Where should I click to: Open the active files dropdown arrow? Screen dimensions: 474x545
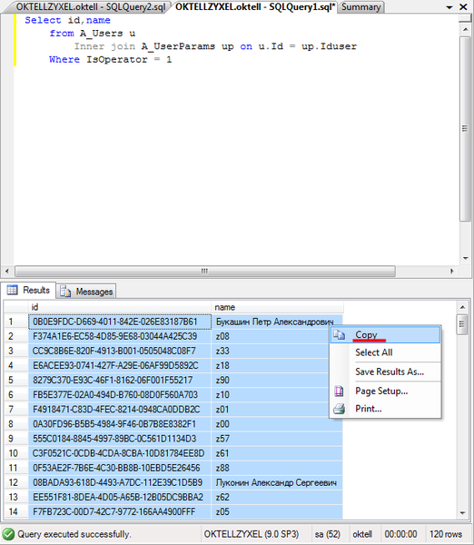(x=449, y=7)
